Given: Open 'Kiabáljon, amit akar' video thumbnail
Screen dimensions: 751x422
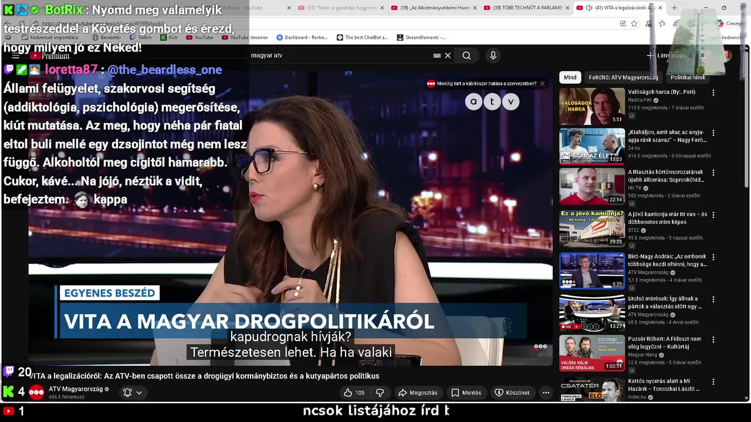Looking at the screenshot, I should 591,147.
